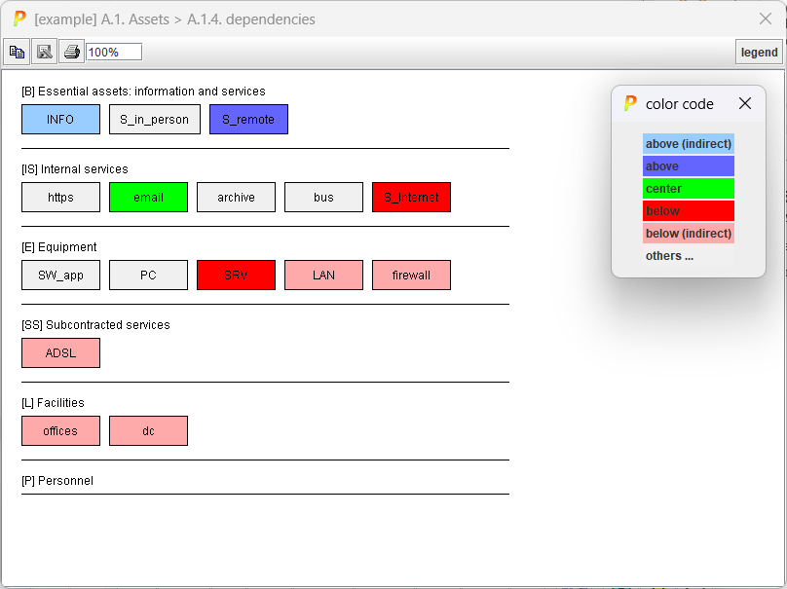Click the zoom percentage input field
The width and height of the screenshot is (787, 589).
click(x=114, y=53)
